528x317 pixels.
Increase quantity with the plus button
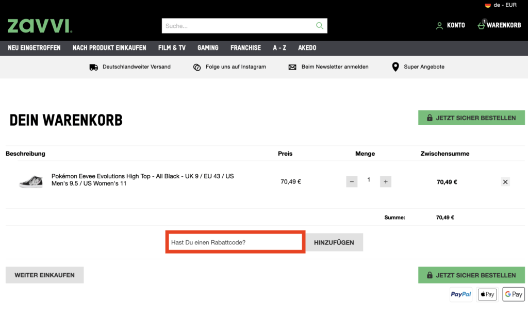click(x=386, y=182)
